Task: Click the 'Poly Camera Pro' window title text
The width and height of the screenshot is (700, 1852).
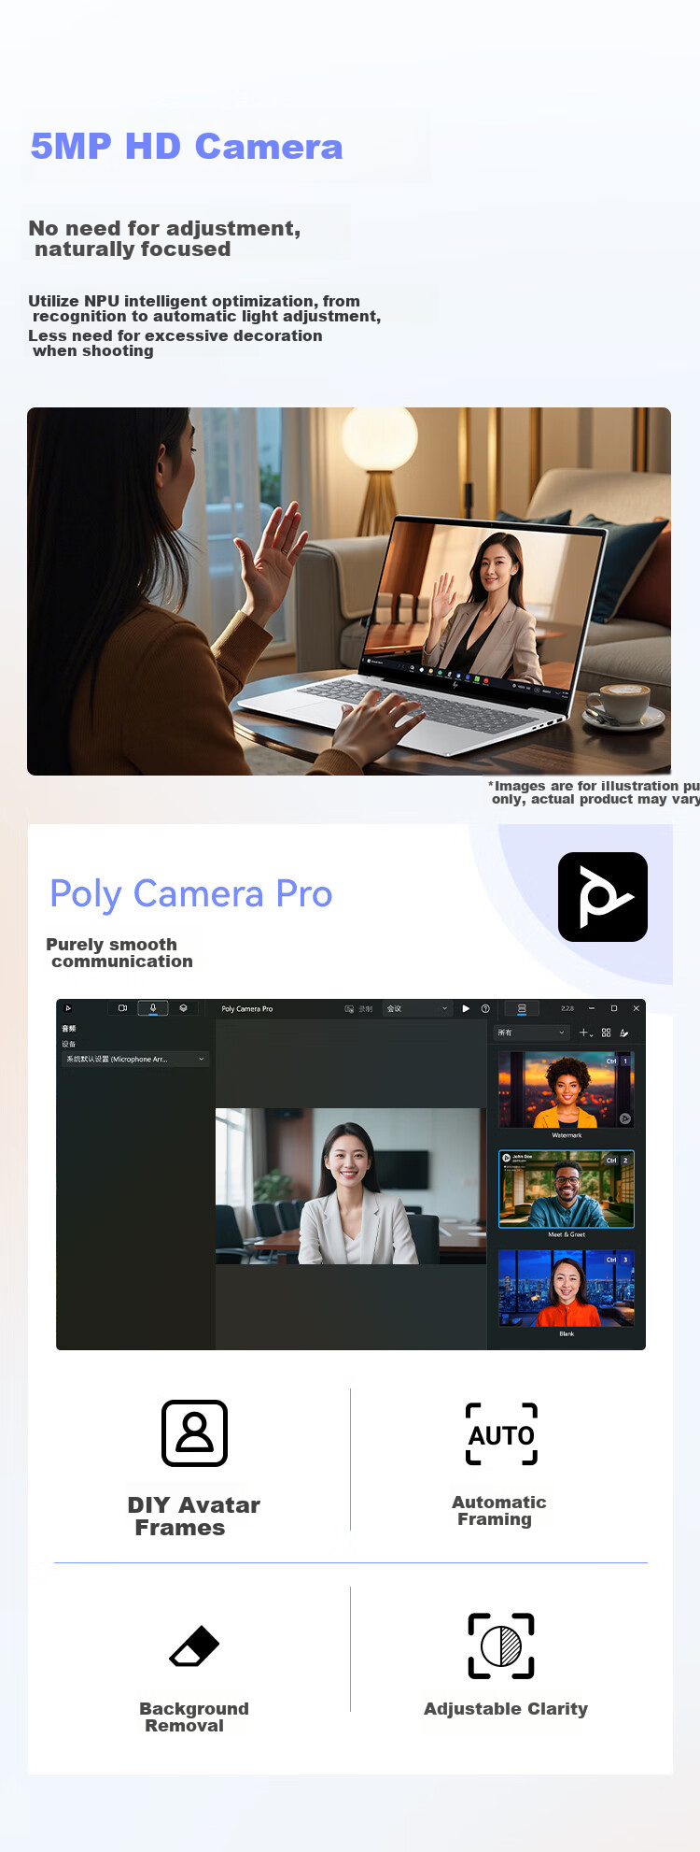Action: (247, 1009)
